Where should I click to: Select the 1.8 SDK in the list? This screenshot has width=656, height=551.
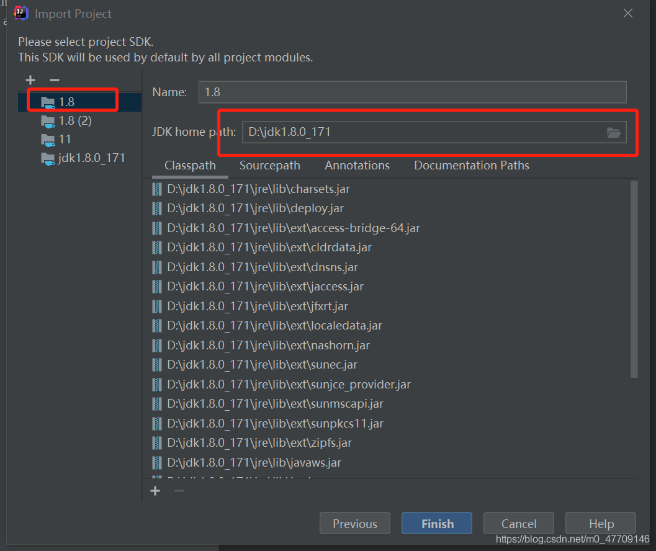[66, 102]
